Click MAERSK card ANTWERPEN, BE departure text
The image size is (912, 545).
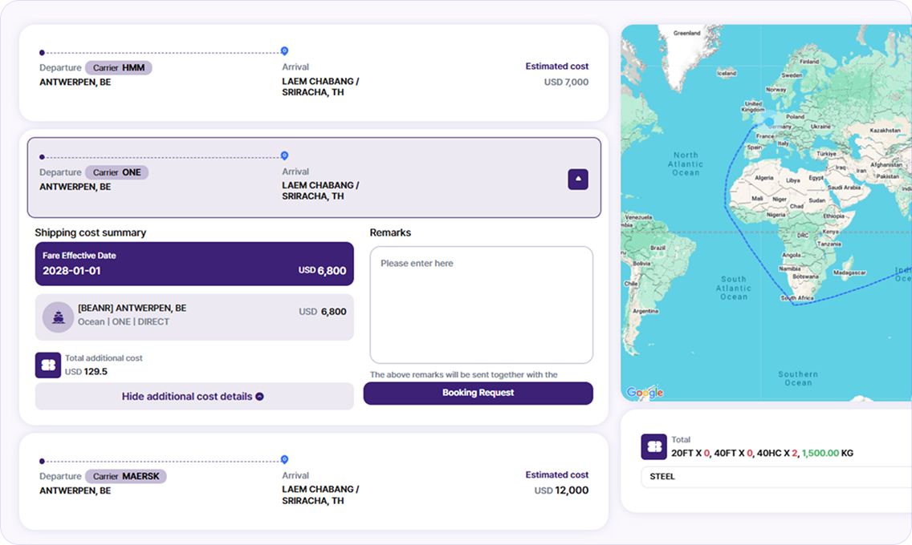point(75,491)
